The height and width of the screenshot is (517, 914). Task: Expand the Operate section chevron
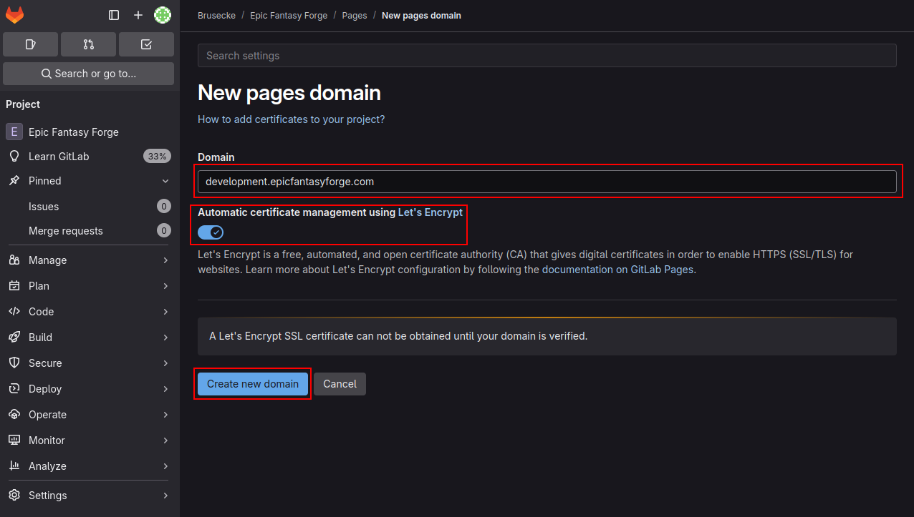[x=165, y=415]
